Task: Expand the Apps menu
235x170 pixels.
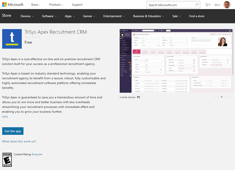Action: point(70,16)
